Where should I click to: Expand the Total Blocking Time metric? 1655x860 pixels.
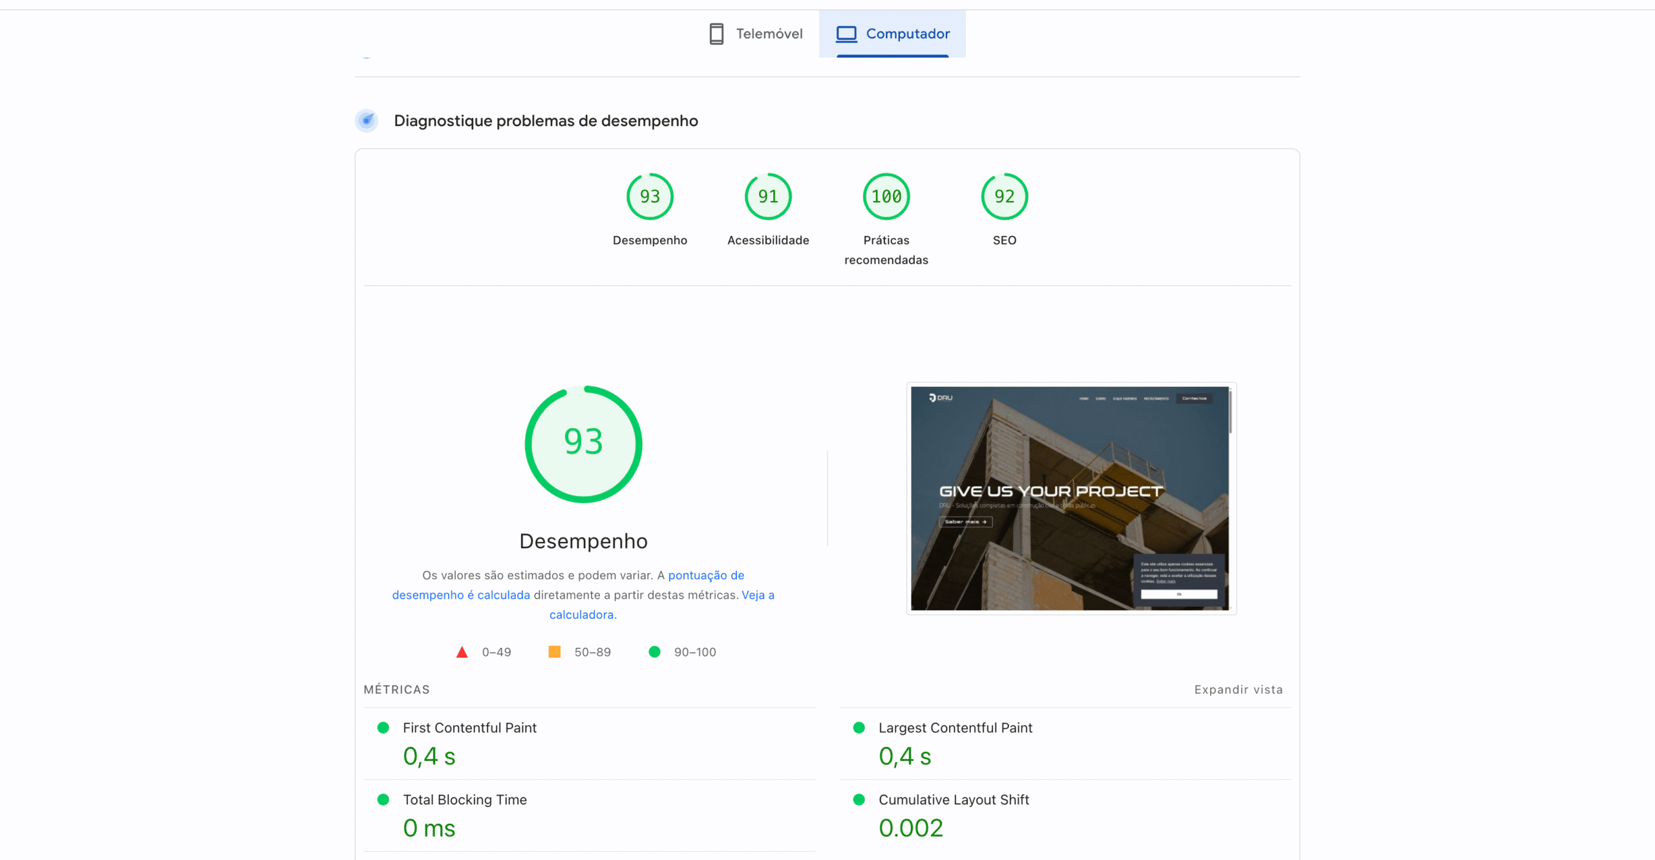[x=464, y=799]
